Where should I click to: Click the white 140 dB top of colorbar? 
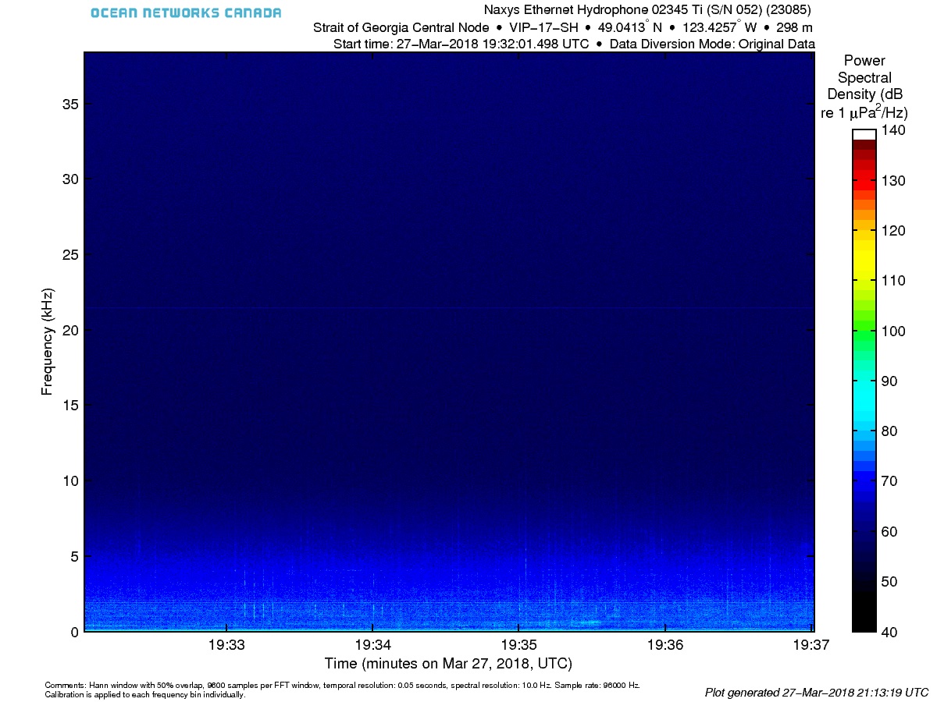(864, 134)
